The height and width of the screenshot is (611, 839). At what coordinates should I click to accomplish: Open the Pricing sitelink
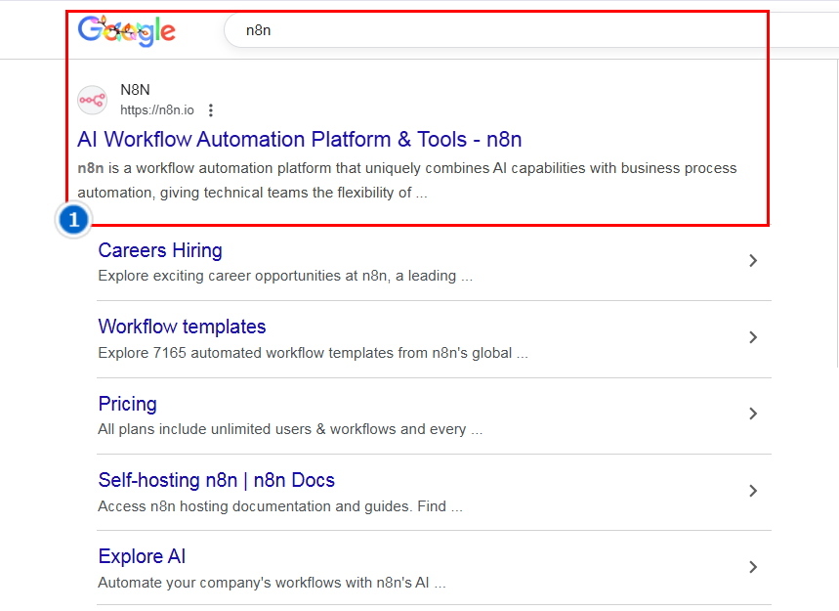coord(127,404)
